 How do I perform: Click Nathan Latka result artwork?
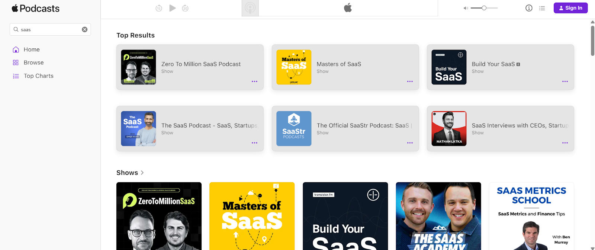pyautogui.click(x=449, y=129)
